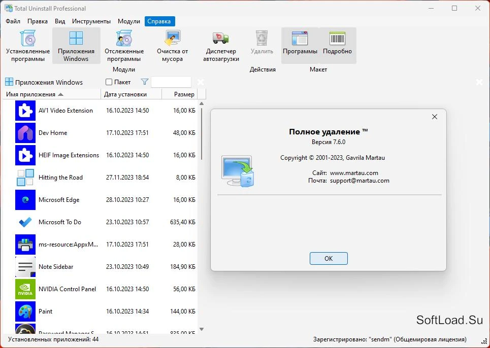The height and width of the screenshot is (348, 490).
Task: Click the 184,90 КБ size cell
Action: [x=182, y=267]
